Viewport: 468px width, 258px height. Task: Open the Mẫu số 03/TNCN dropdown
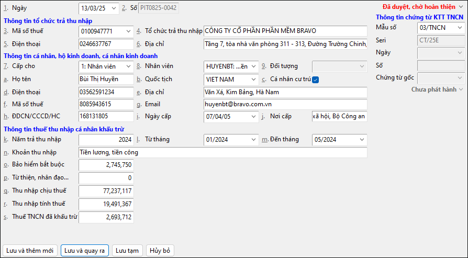(x=460, y=27)
